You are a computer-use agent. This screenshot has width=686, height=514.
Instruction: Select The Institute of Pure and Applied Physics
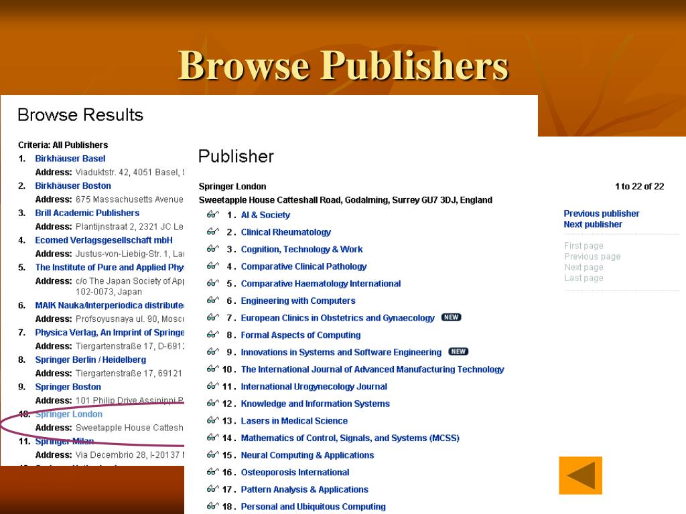coord(109,267)
